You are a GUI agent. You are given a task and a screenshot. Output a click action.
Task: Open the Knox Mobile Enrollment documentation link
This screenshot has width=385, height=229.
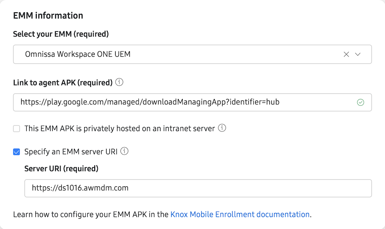[240, 214]
